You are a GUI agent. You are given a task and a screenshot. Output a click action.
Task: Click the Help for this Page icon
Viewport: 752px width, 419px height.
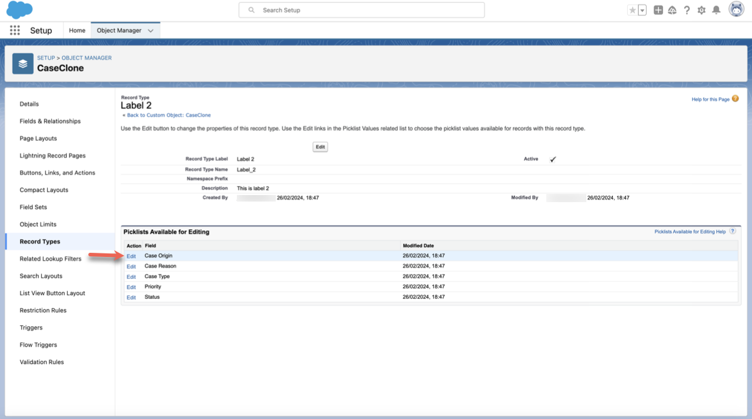pos(735,99)
